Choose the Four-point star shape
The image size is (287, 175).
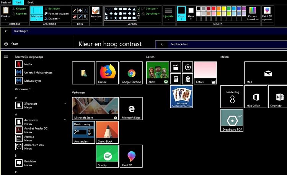111,18
